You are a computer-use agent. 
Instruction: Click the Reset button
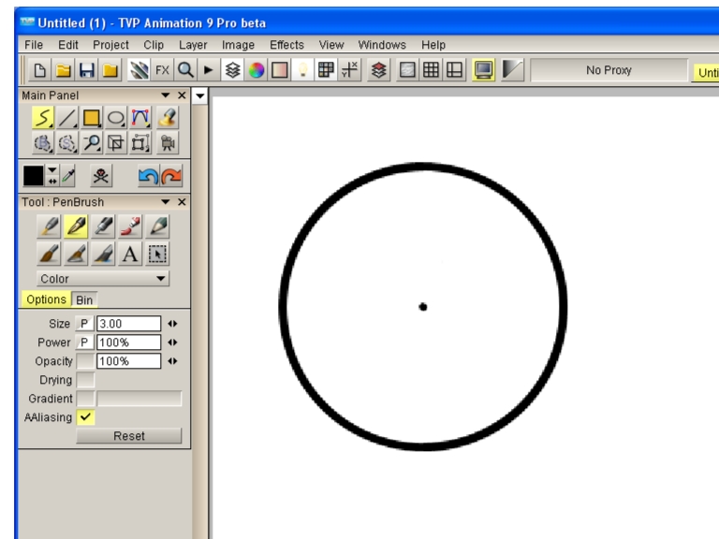(x=129, y=436)
